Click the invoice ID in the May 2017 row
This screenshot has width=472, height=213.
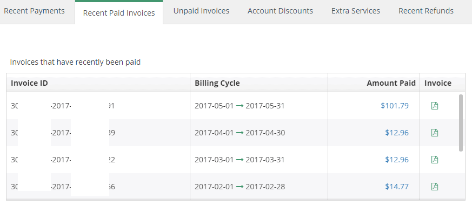(63, 106)
